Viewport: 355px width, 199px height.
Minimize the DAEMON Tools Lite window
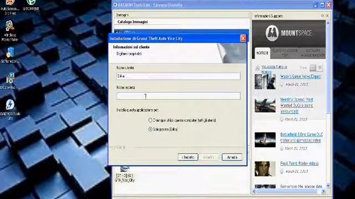(x=316, y=5)
